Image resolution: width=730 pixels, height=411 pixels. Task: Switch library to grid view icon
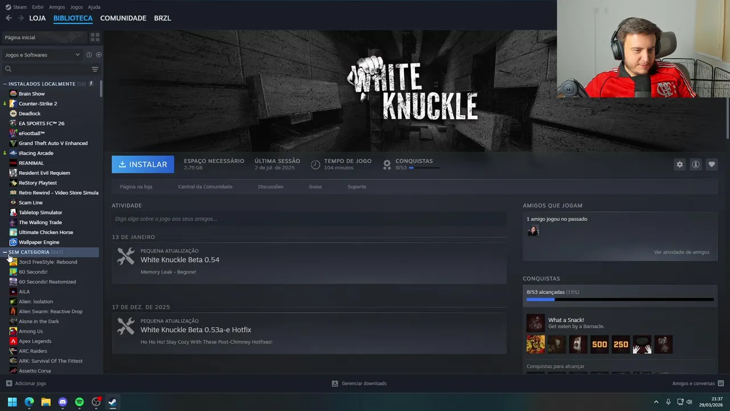coord(95,37)
